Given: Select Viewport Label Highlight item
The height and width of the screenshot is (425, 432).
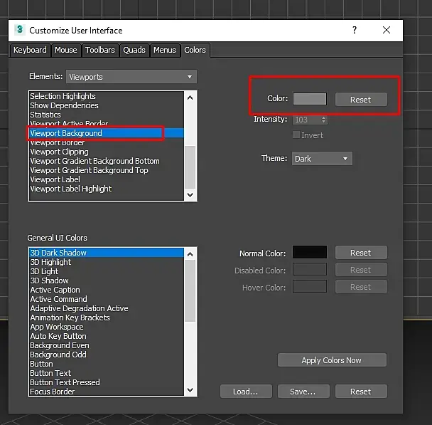Looking at the screenshot, I should pos(107,189).
